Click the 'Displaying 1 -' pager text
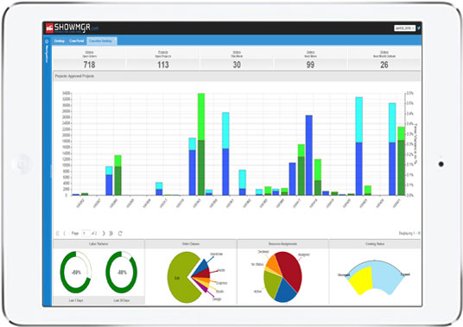The width and height of the screenshot is (463, 327). (x=409, y=233)
